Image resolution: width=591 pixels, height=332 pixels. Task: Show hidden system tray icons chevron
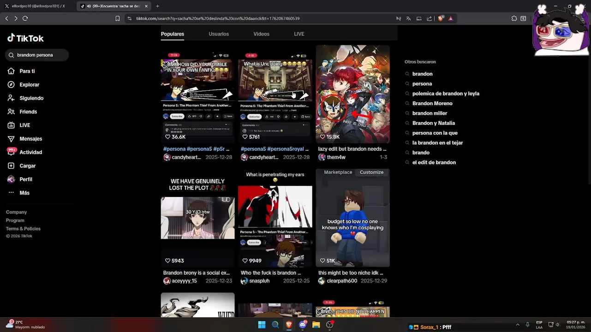pyautogui.click(x=518, y=325)
